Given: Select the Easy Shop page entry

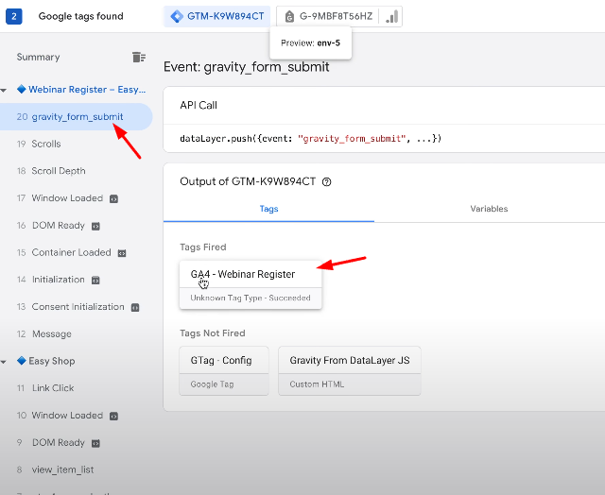Looking at the screenshot, I should [46, 361].
